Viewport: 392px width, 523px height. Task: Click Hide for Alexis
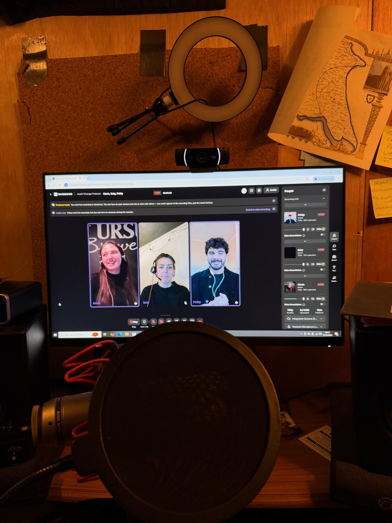[x=321, y=299]
